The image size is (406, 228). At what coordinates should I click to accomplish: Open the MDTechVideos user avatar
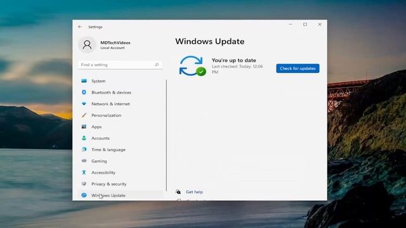point(87,45)
